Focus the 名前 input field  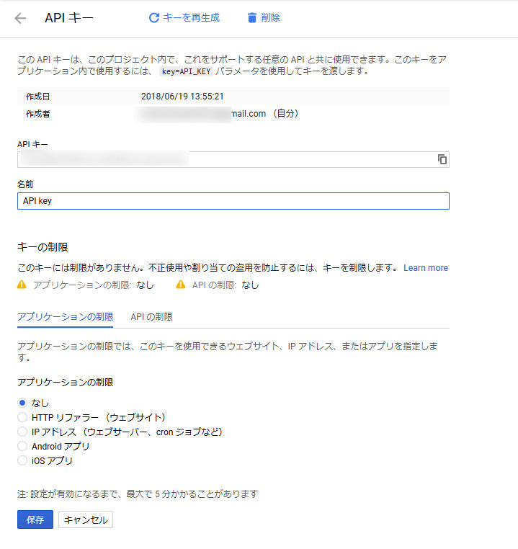point(233,201)
